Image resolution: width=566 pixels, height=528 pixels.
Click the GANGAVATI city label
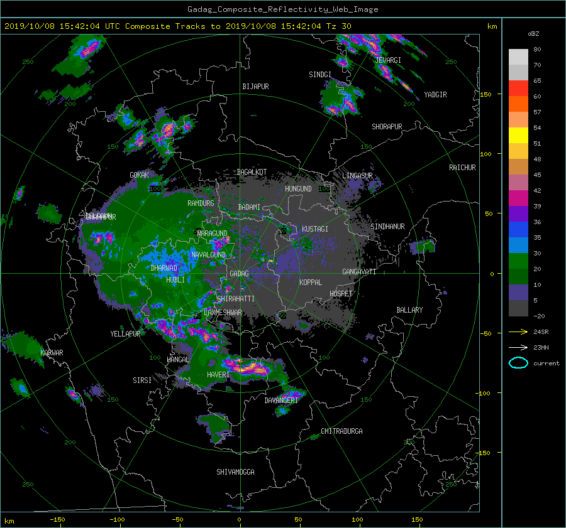pos(359,272)
